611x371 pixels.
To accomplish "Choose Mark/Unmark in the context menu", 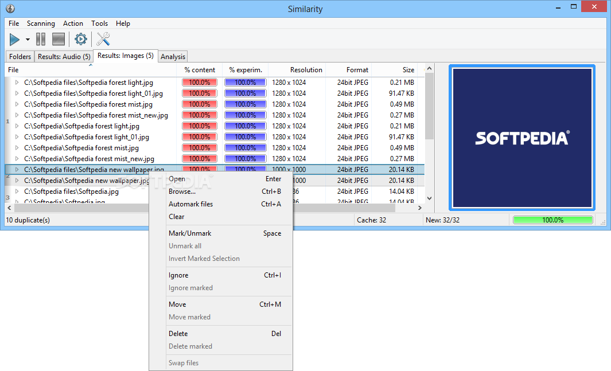I will (221, 233).
